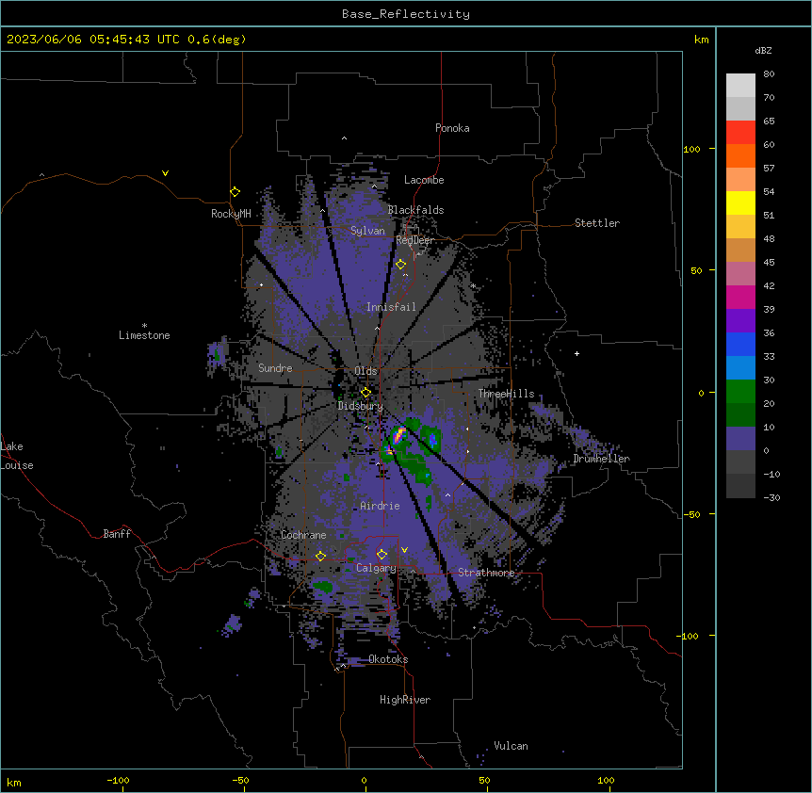
Task: Click the Sundre label
Action: pos(275,368)
